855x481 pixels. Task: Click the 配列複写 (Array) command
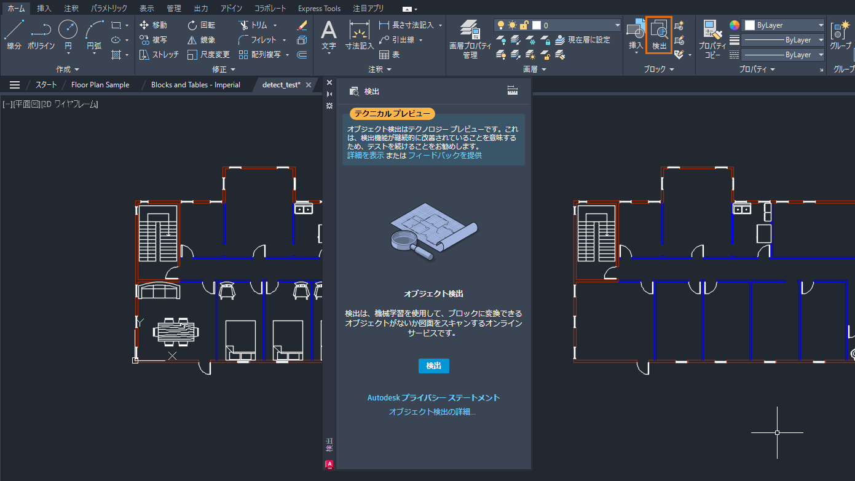click(x=260, y=55)
